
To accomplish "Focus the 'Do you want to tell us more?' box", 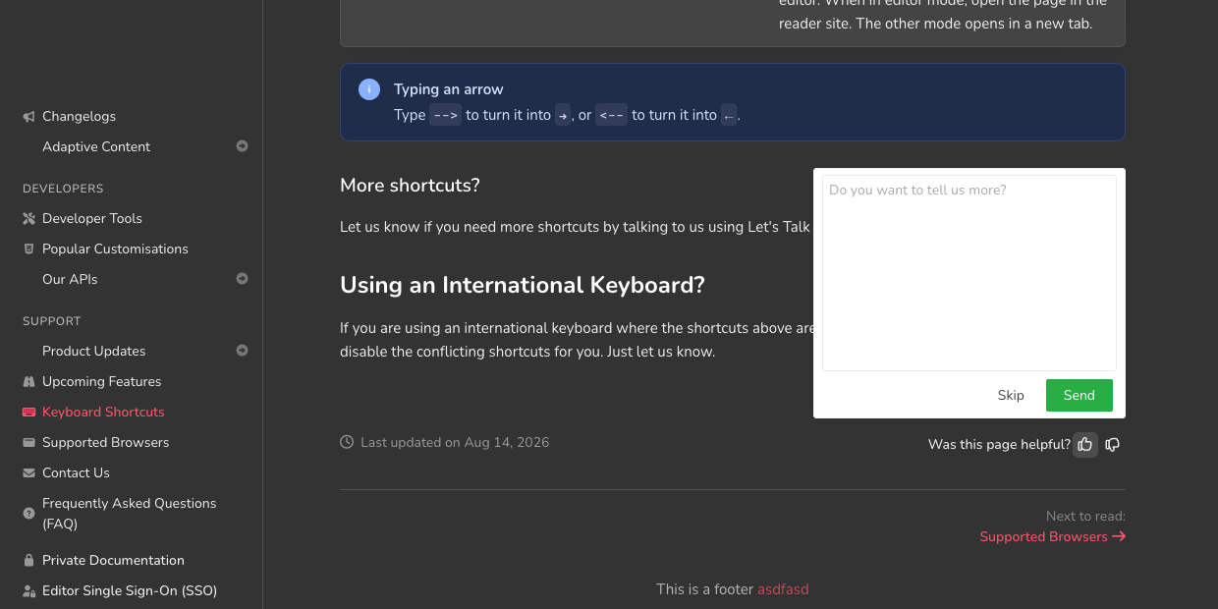I will pos(969,273).
